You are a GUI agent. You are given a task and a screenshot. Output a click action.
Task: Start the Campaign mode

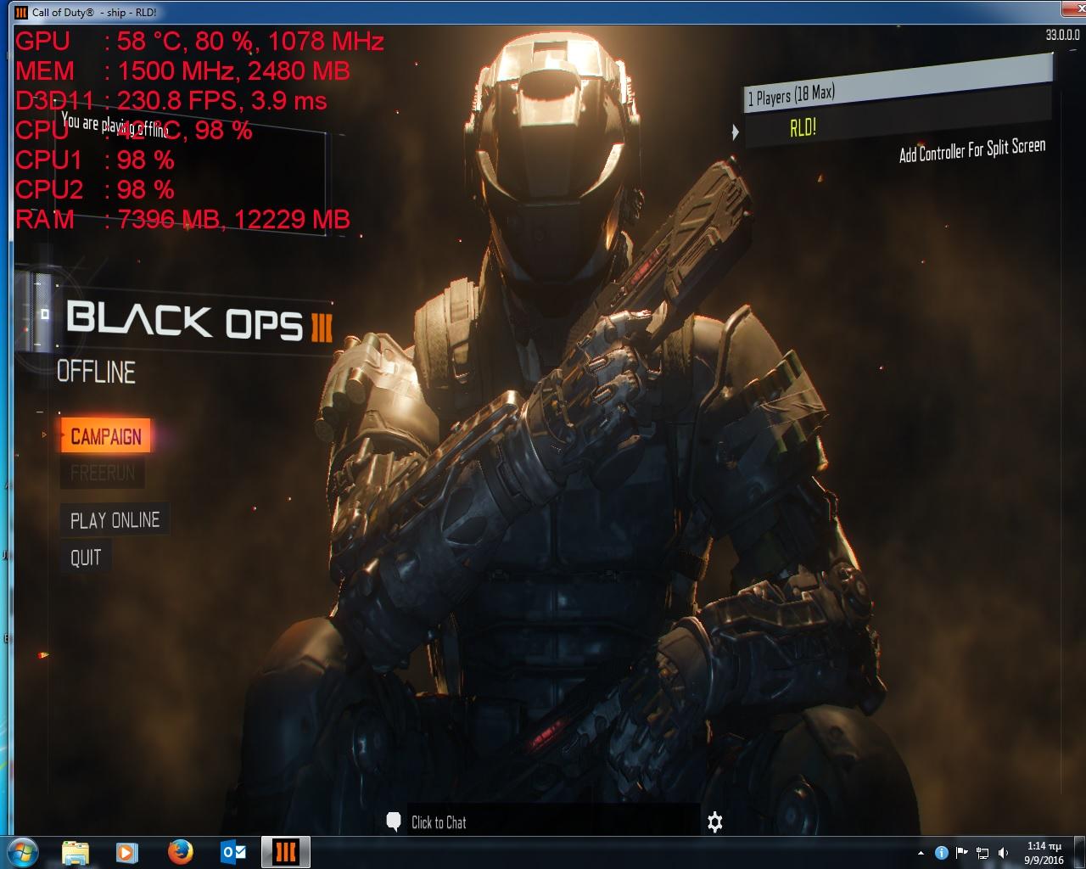pyautogui.click(x=105, y=436)
